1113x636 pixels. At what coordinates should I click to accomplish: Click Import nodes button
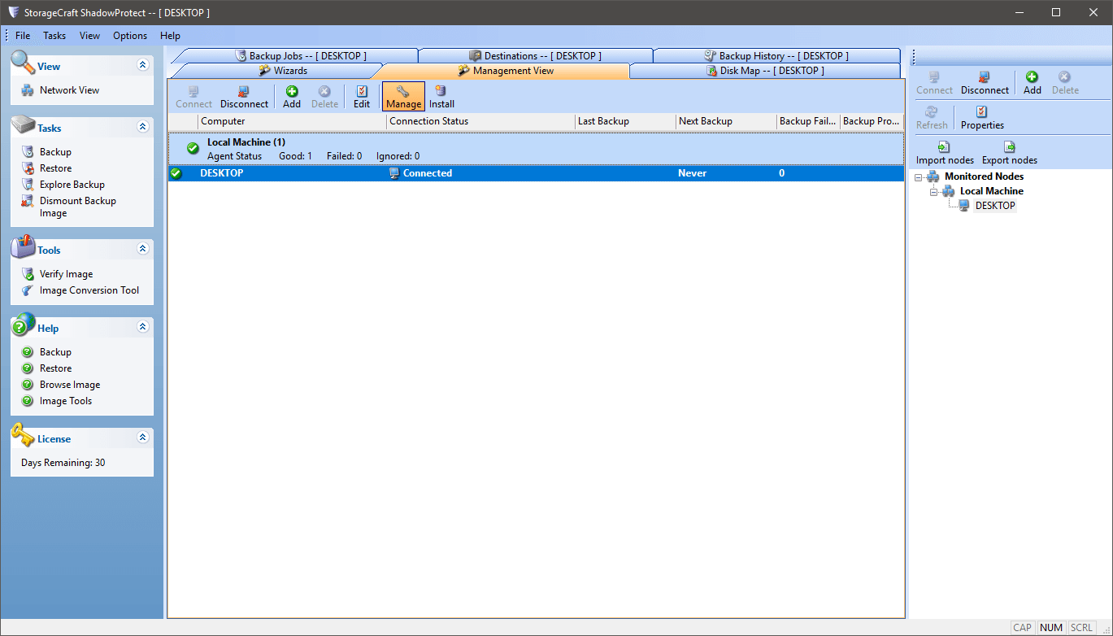pos(945,153)
